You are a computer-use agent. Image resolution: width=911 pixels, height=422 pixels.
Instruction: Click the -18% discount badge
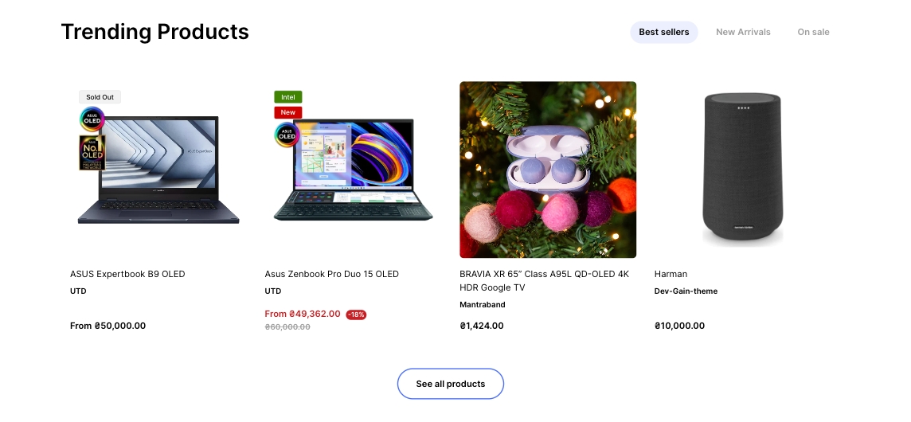[x=356, y=315]
